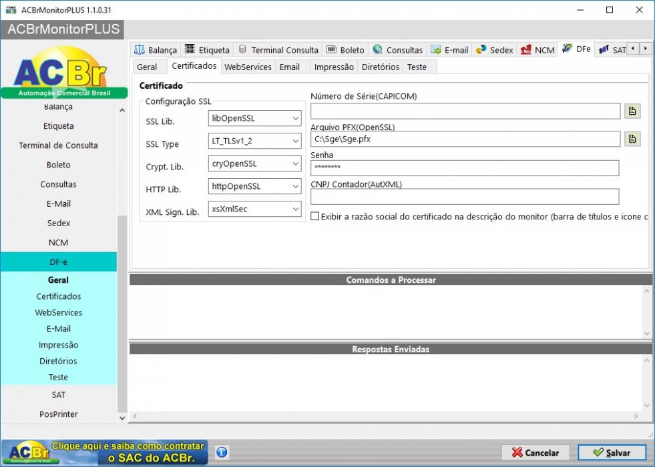Click the Respostas Enviadas panel header
655x467 pixels.
point(391,350)
